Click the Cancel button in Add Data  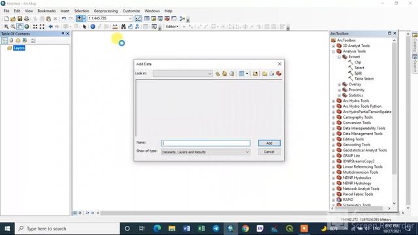coord(269,152)
